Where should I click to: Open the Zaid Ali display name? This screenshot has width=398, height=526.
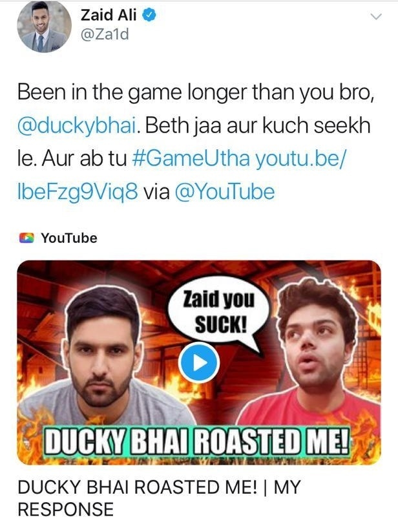coord(109,15)
